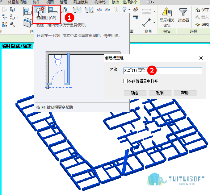Select the Demolish hammer tool
The height and width of the screenshot is (195, 210).
(12, 24)
